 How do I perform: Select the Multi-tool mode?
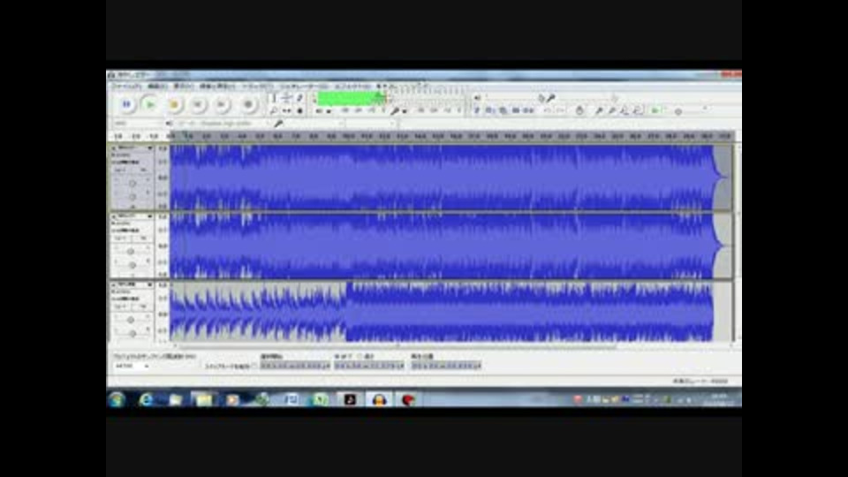coord(299,111)
